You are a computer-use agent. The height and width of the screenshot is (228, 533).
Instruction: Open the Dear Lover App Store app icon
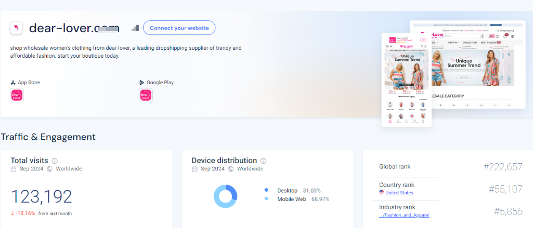point(17,96)
